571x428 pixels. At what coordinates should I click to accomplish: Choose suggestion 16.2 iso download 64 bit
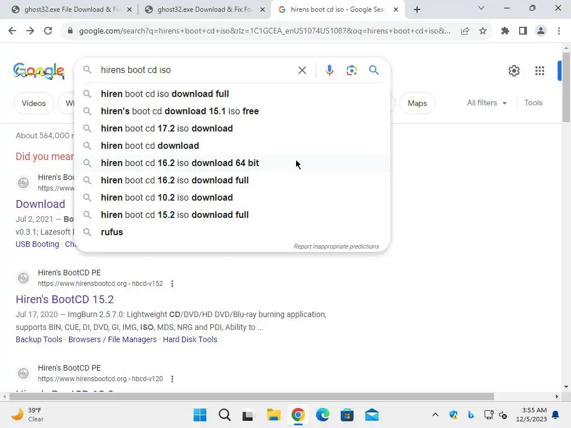(232, 163)
